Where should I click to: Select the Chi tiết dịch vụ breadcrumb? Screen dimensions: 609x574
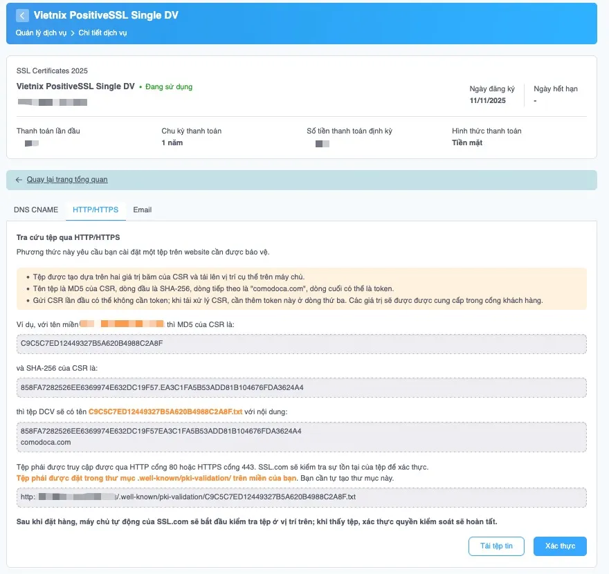(x=102, y=33)
